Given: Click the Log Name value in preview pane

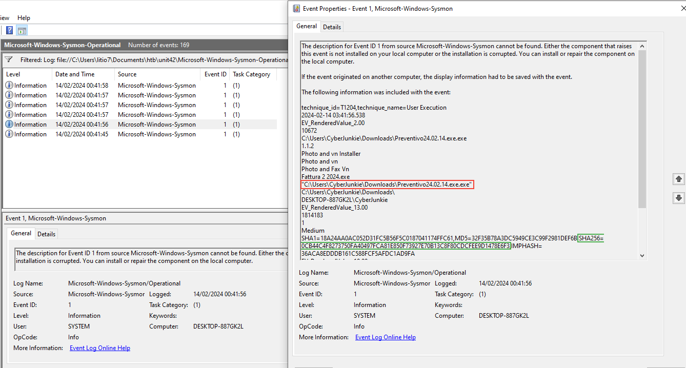Looking at the screenshot, I should click(x=125, y=283).
